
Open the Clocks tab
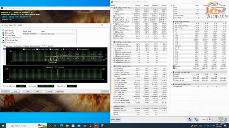coord(38,46)
